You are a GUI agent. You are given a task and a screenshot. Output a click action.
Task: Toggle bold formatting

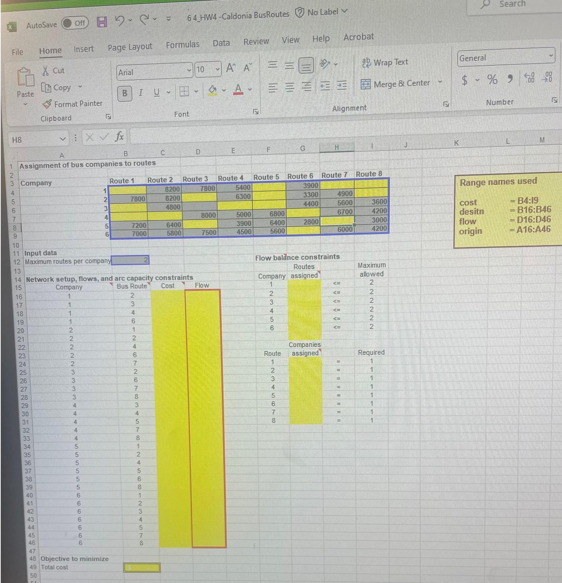(x=125, y=93)
